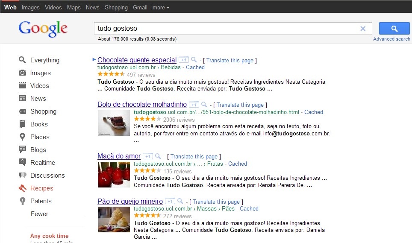The width and height of the screenshot is (412, 243).
Task: Open Pão de queijo mineiro result title
Action: [x=130, y=201]
